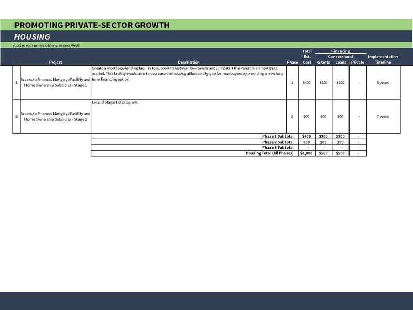The image size is (413, 310).
Task: Select the 'Phase 2 Subtotal' row label
Action: (x=277, y=142)
